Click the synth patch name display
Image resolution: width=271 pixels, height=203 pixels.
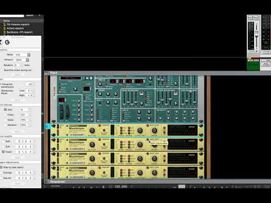pyautogui.click(x=71, y=78)
